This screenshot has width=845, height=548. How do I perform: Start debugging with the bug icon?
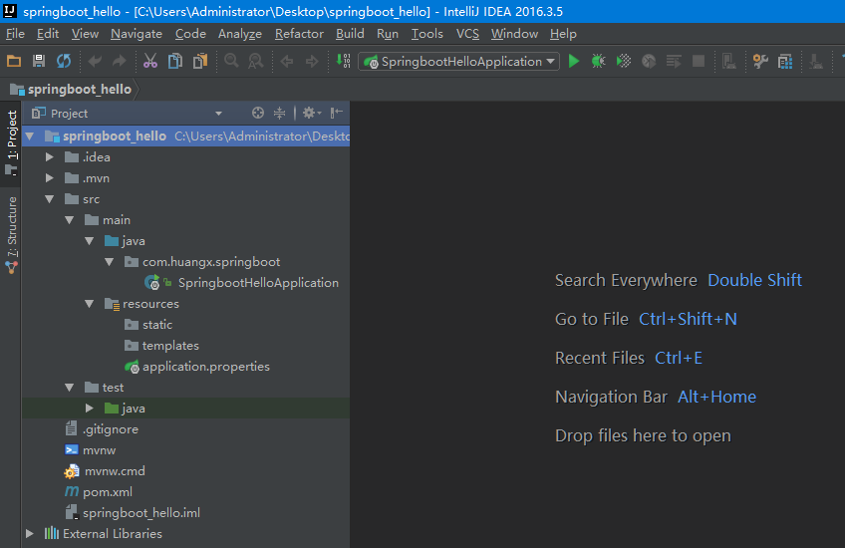(598, 62)
